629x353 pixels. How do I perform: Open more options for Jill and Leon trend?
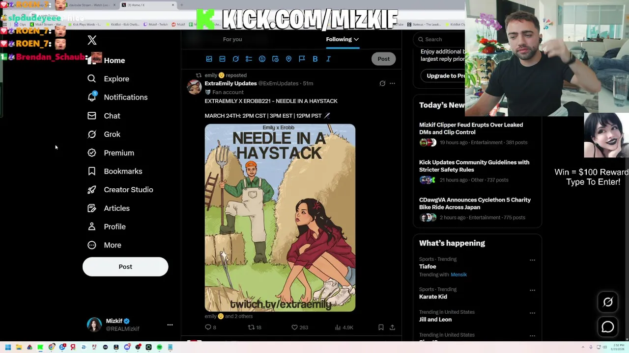click(532, 313)
